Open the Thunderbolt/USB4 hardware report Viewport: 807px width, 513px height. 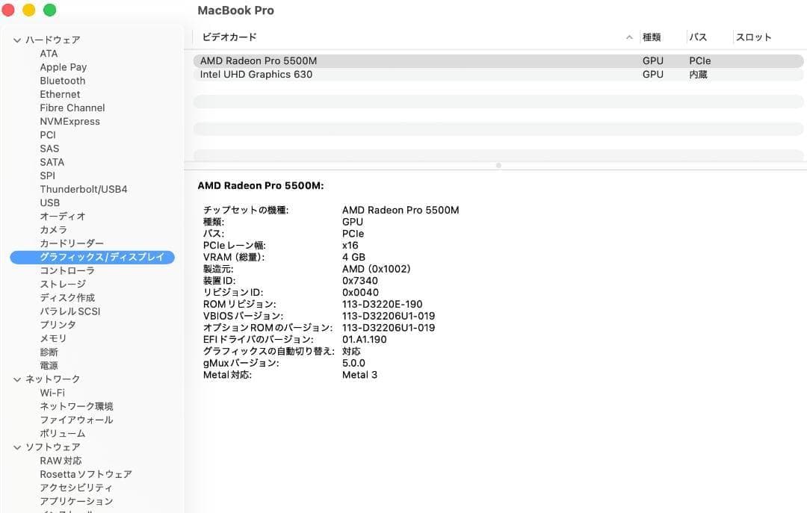coord(84,189)
